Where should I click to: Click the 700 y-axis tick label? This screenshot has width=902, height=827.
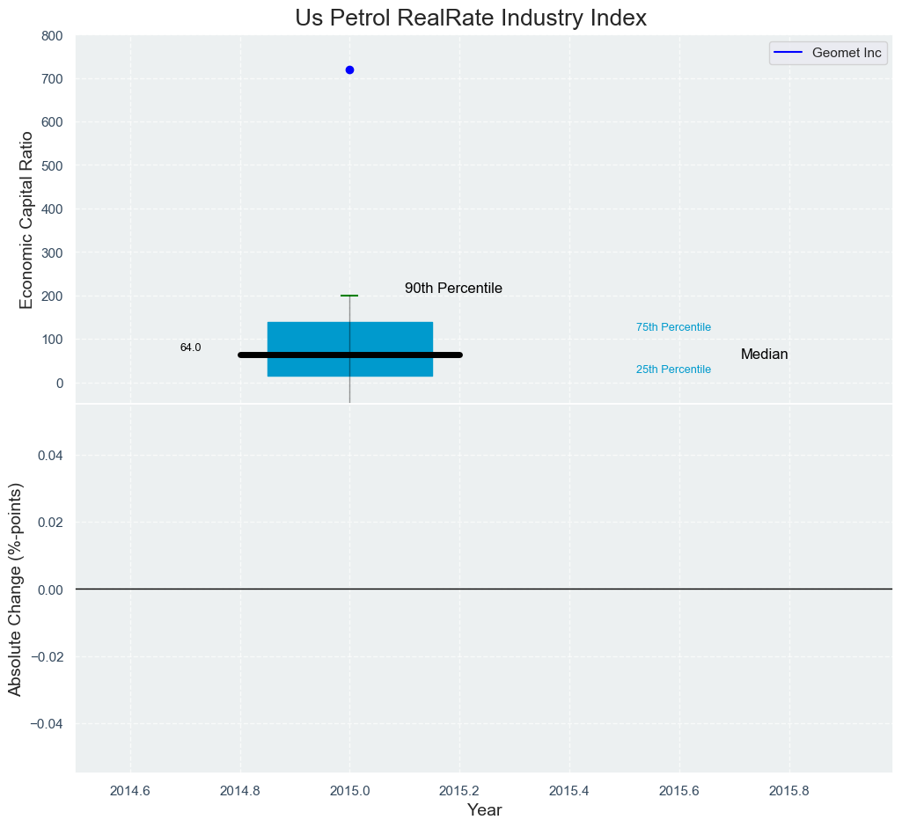click(x=52, y=79)
